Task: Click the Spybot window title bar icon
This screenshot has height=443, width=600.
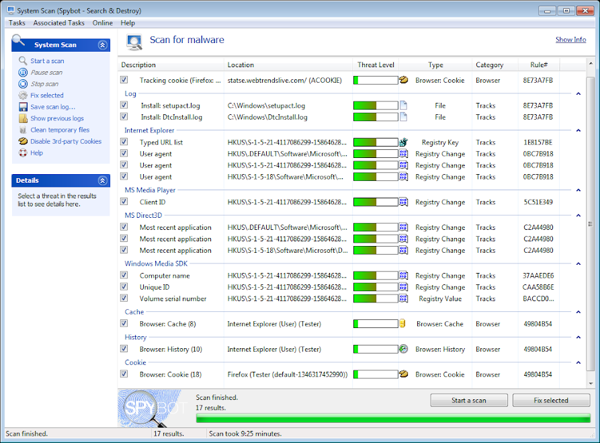Action: point(11,10)
